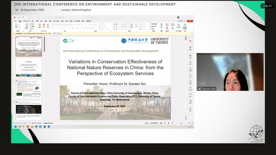Click the Open OneDrive button in notification bar

click(x=57, y=33)
